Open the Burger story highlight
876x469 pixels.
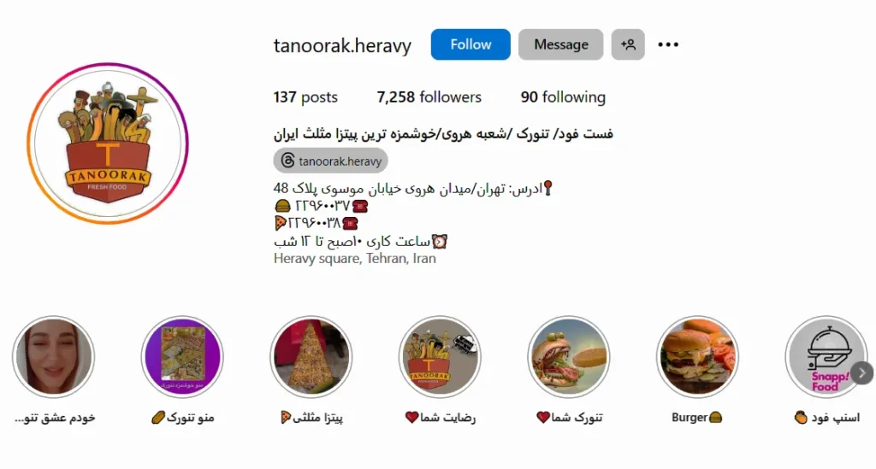697,357
